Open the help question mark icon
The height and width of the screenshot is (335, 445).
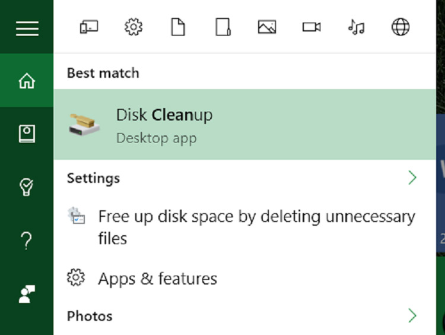[27, 241]
